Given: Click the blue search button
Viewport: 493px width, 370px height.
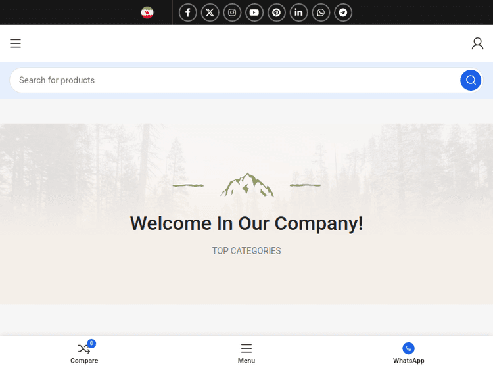Looking at the screenshot, I should tap(471, 80).
